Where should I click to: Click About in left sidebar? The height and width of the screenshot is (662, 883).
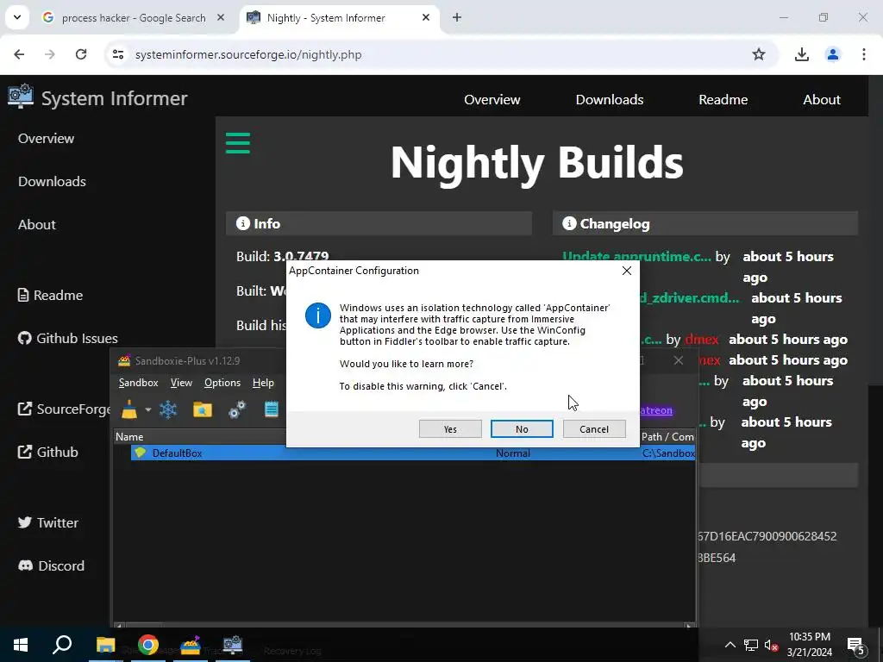36,225
